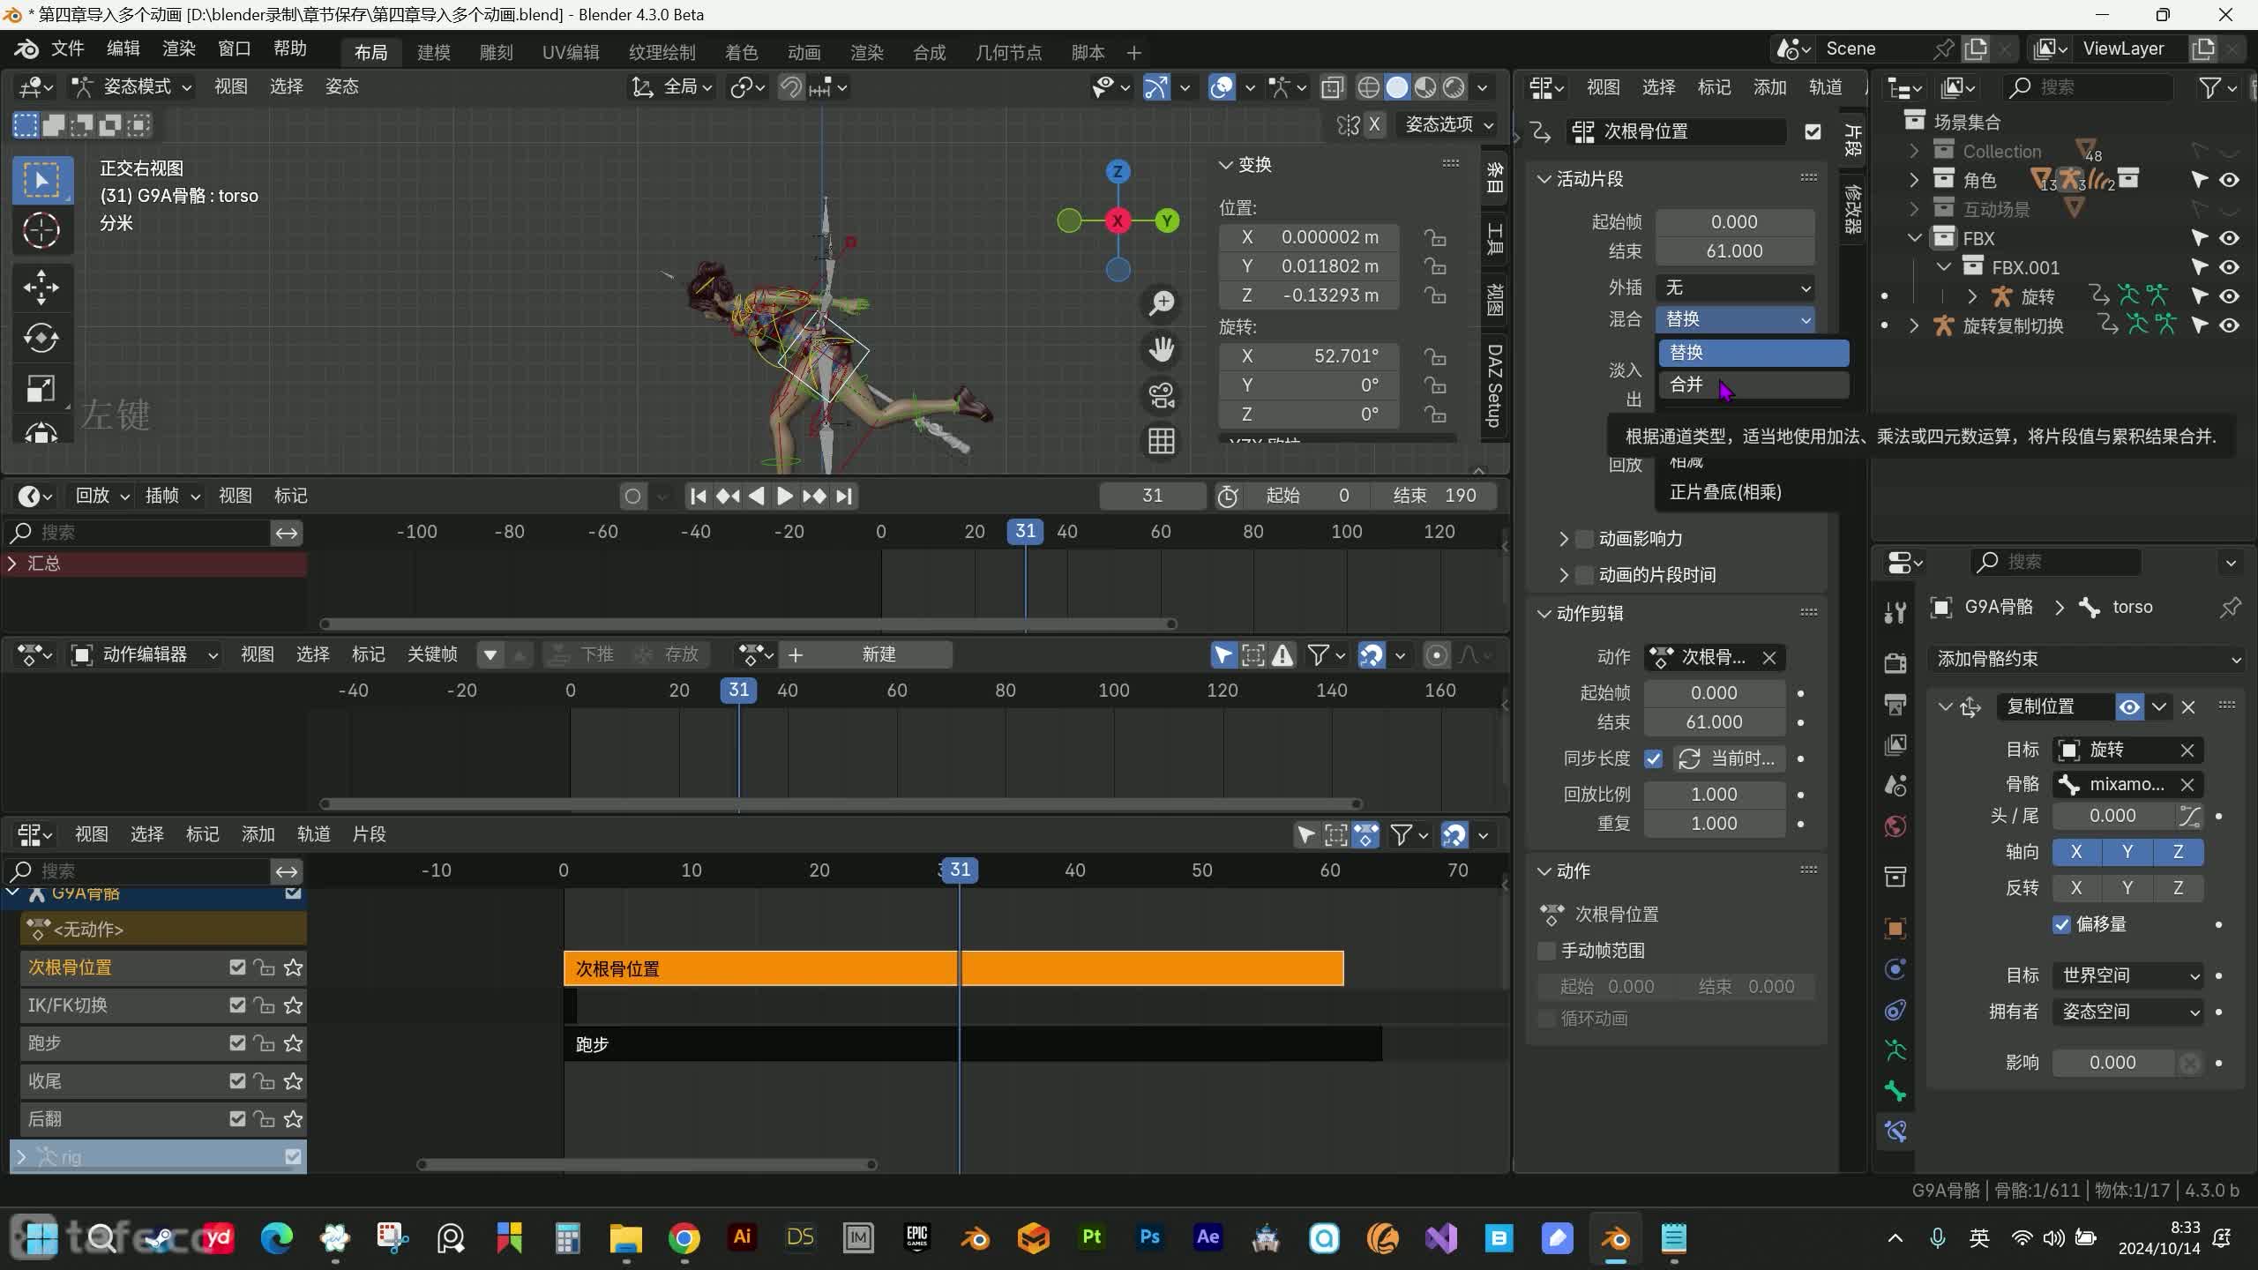Click the blue Z axis gizmo ball
Screen dimensions: 2258x1270
pos(1118,171)
